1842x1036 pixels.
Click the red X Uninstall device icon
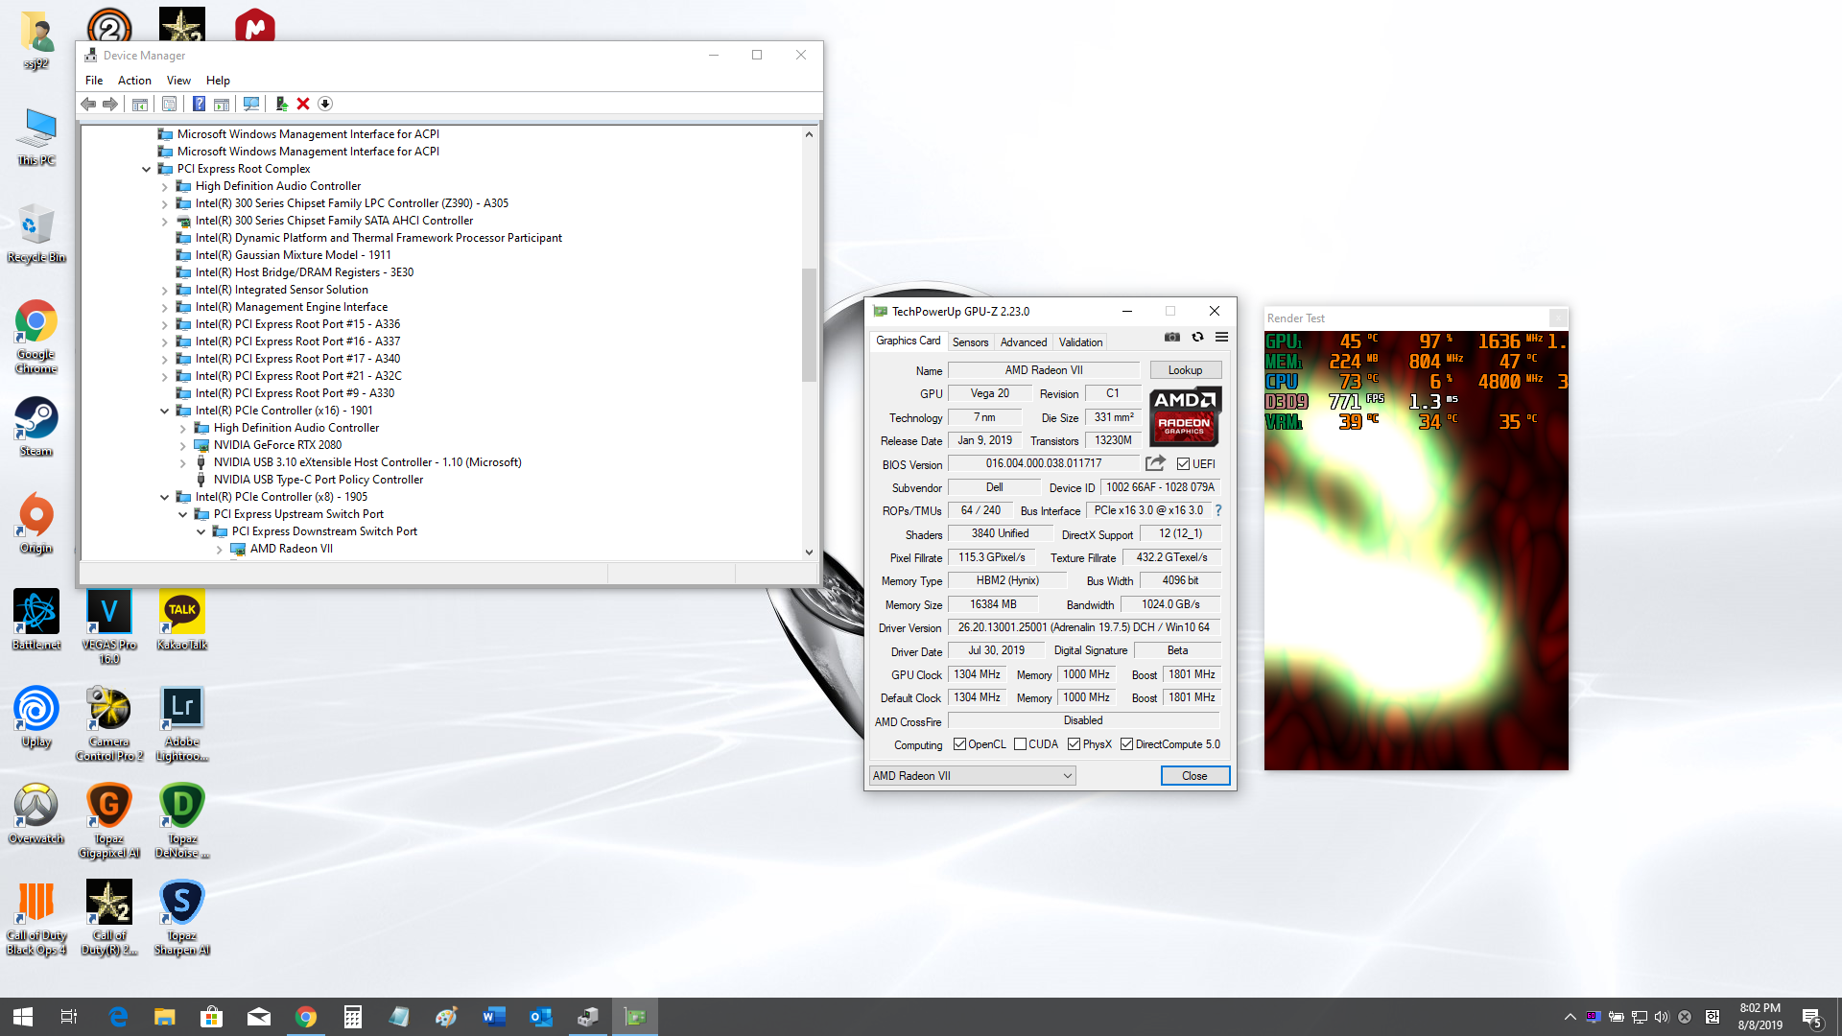coord(303,104)
